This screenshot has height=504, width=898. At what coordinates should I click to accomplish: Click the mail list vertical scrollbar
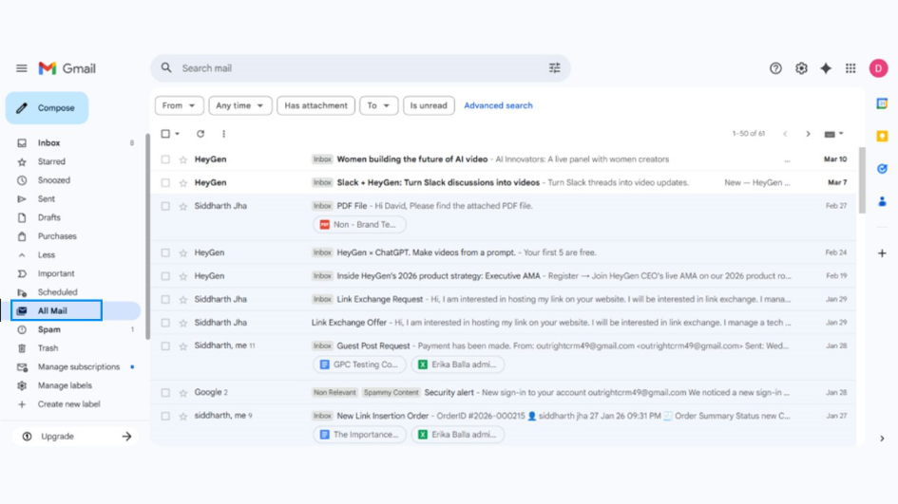(862, 180)
